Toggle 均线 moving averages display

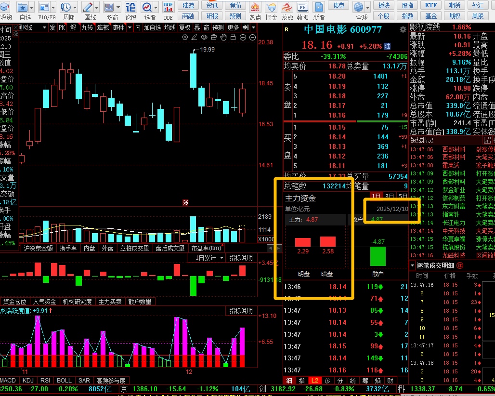pos(170,28)
